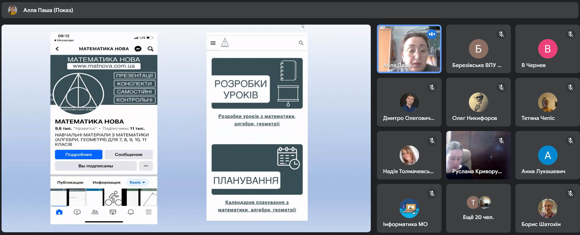Open the three-dot more options button

(x=146, y=166)
